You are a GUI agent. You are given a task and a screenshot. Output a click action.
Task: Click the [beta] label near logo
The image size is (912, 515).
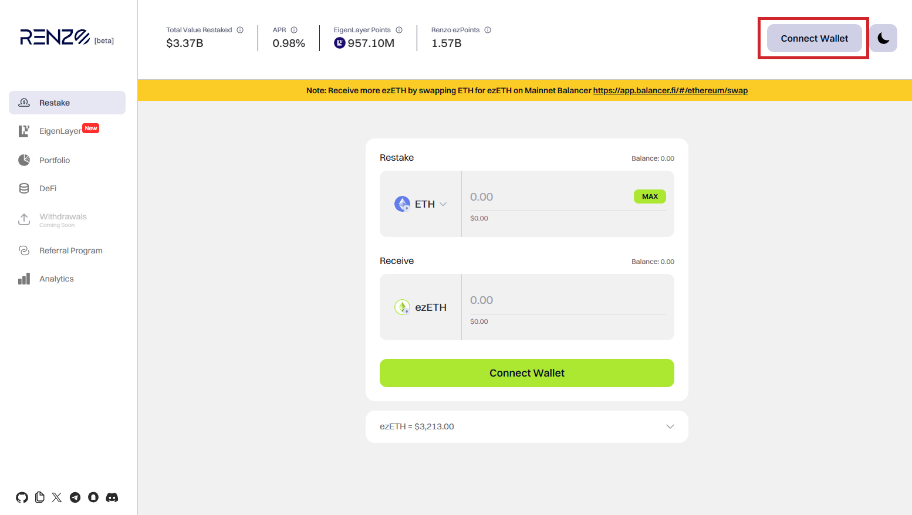point(104,40)
